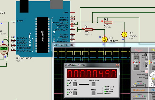Flip the AC/DC trigger coupling switch
Screen dimensions: 155x100
pos(146,56)
